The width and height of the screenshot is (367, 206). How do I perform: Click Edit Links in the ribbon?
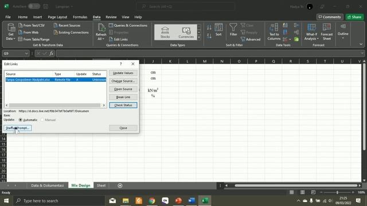pos(118,39)
